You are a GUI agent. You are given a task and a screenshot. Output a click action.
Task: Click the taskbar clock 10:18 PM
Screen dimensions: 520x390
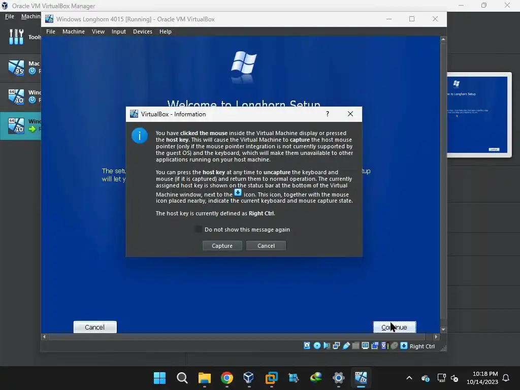tap(485, 374)
